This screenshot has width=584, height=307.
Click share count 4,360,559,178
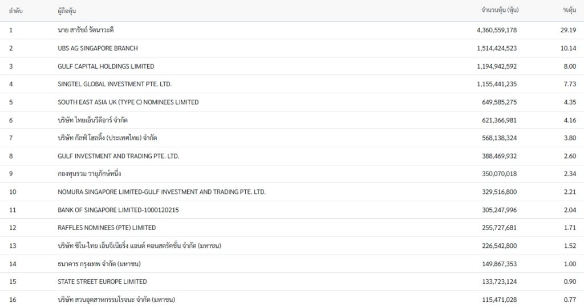[497, 30]
